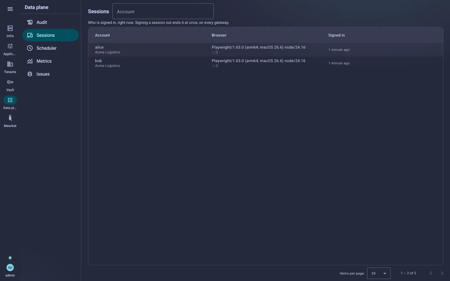Click the AD admin avatar

point(10,268)
